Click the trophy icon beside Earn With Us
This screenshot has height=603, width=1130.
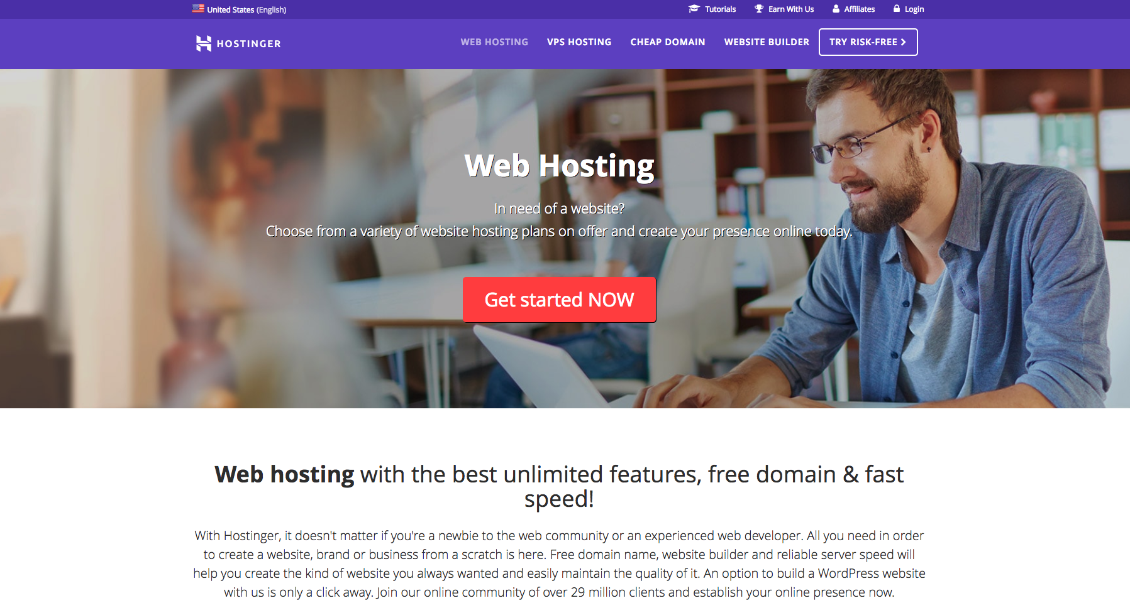point(759,9)
